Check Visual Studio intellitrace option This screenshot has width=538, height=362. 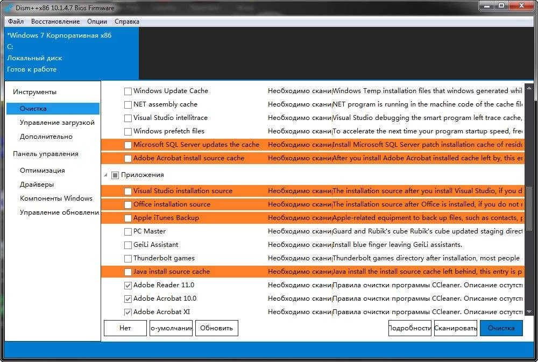point(128,118)
